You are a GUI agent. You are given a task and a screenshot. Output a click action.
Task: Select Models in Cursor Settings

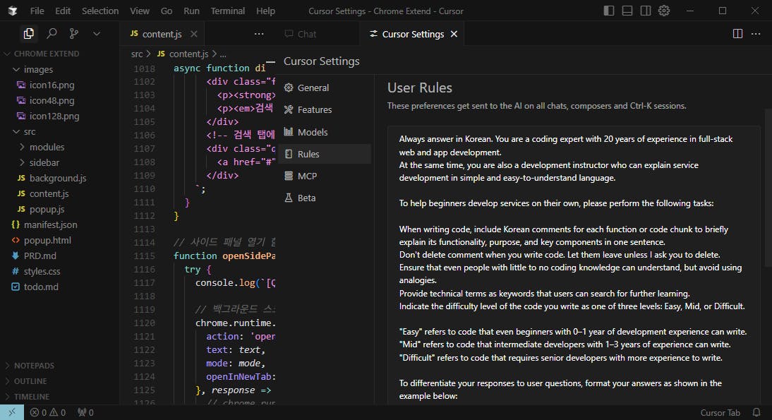pyautogui.click(x=312, y=132)
